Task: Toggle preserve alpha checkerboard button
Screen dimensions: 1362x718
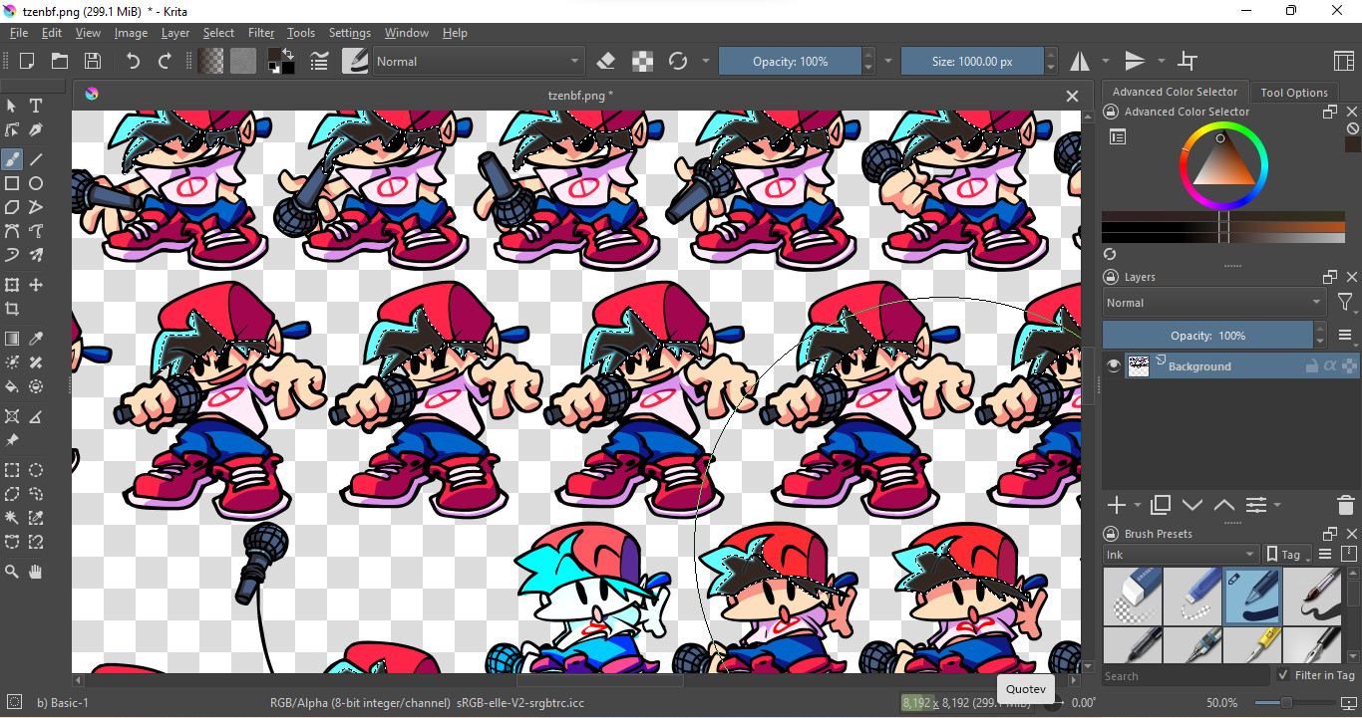Action: (643, 62)
